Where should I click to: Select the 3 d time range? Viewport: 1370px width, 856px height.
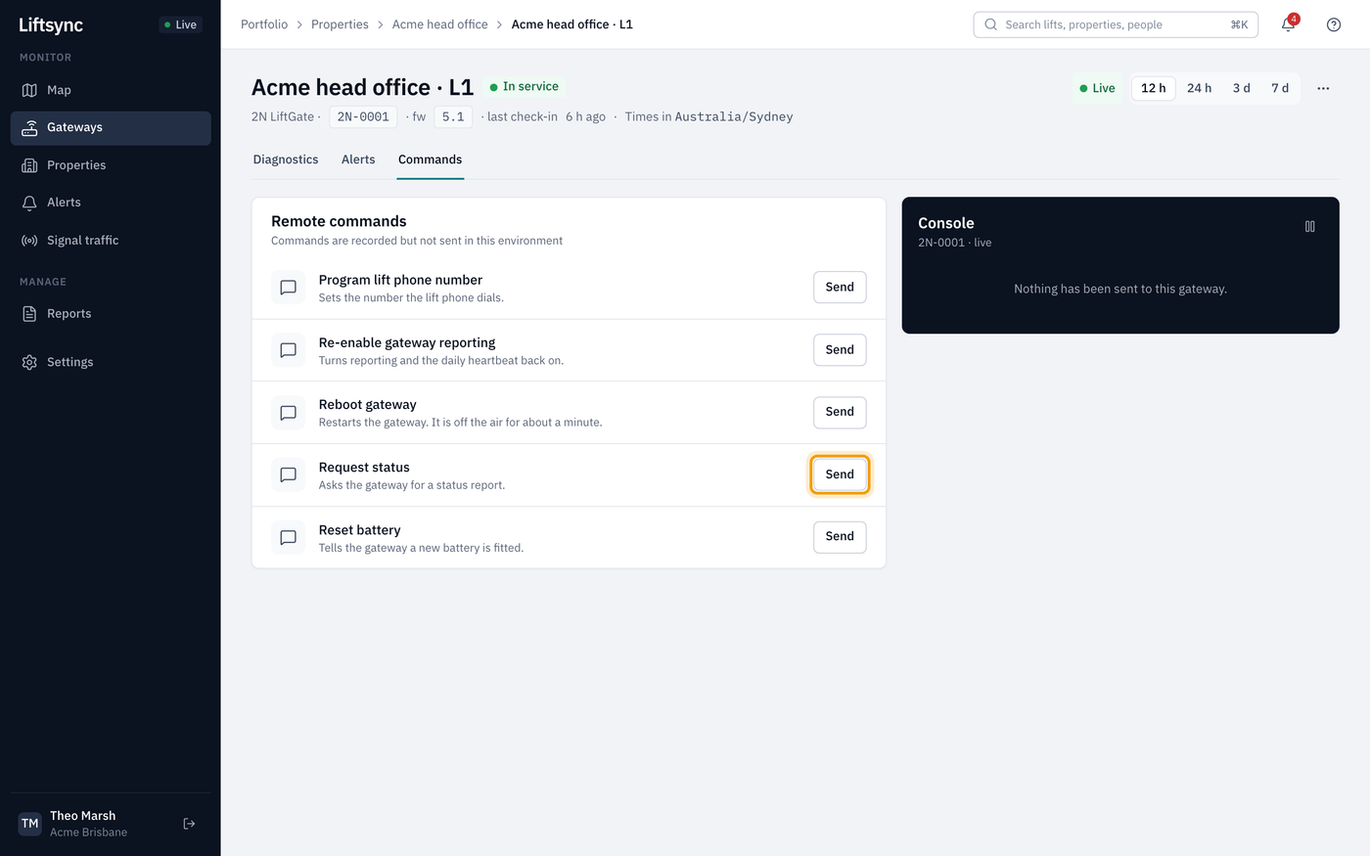(x=1242, y=88)
